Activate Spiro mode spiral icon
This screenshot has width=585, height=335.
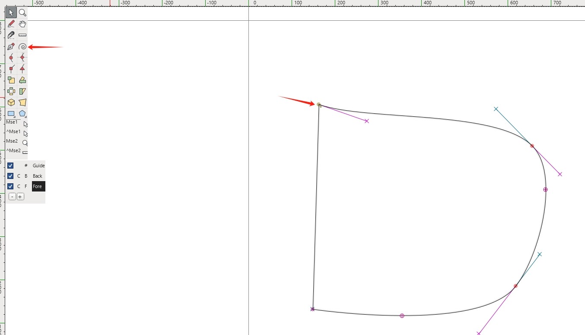(22, 47)
